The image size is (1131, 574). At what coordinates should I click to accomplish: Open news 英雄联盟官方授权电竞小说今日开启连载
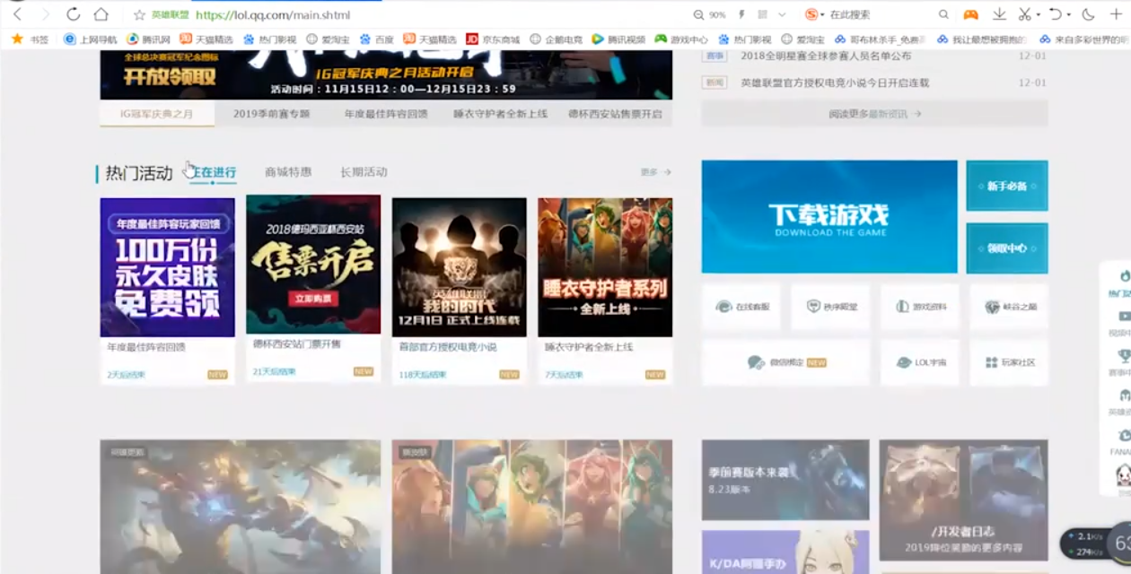tap(835, 83)
